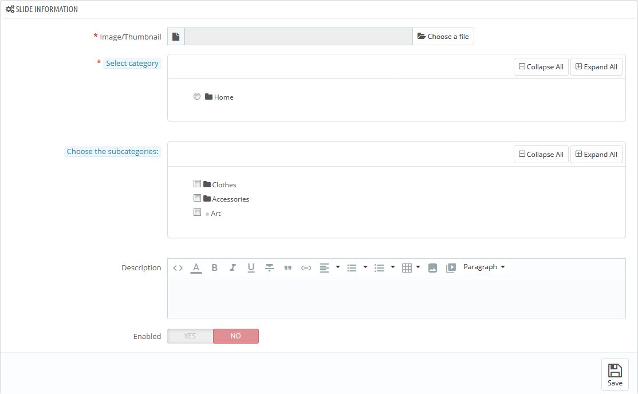Check the Clothes subcategory checkbox

197,184
